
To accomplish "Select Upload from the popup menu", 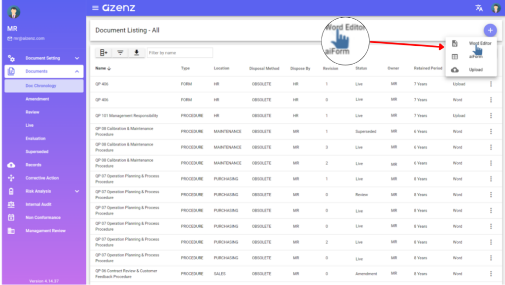I will click(475, 70).
